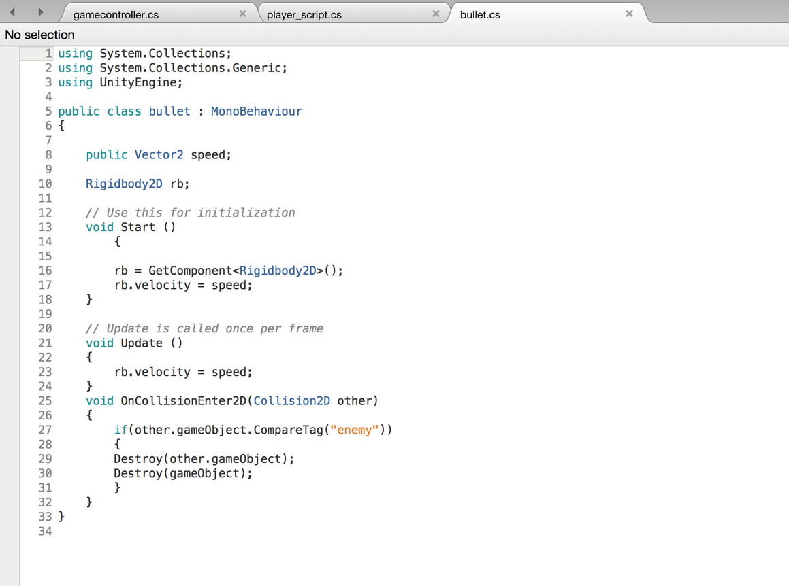The width and height of the screenshot is (789, 586).
Task: Click line number 25 in the gutter
Action: pos(45,401)
